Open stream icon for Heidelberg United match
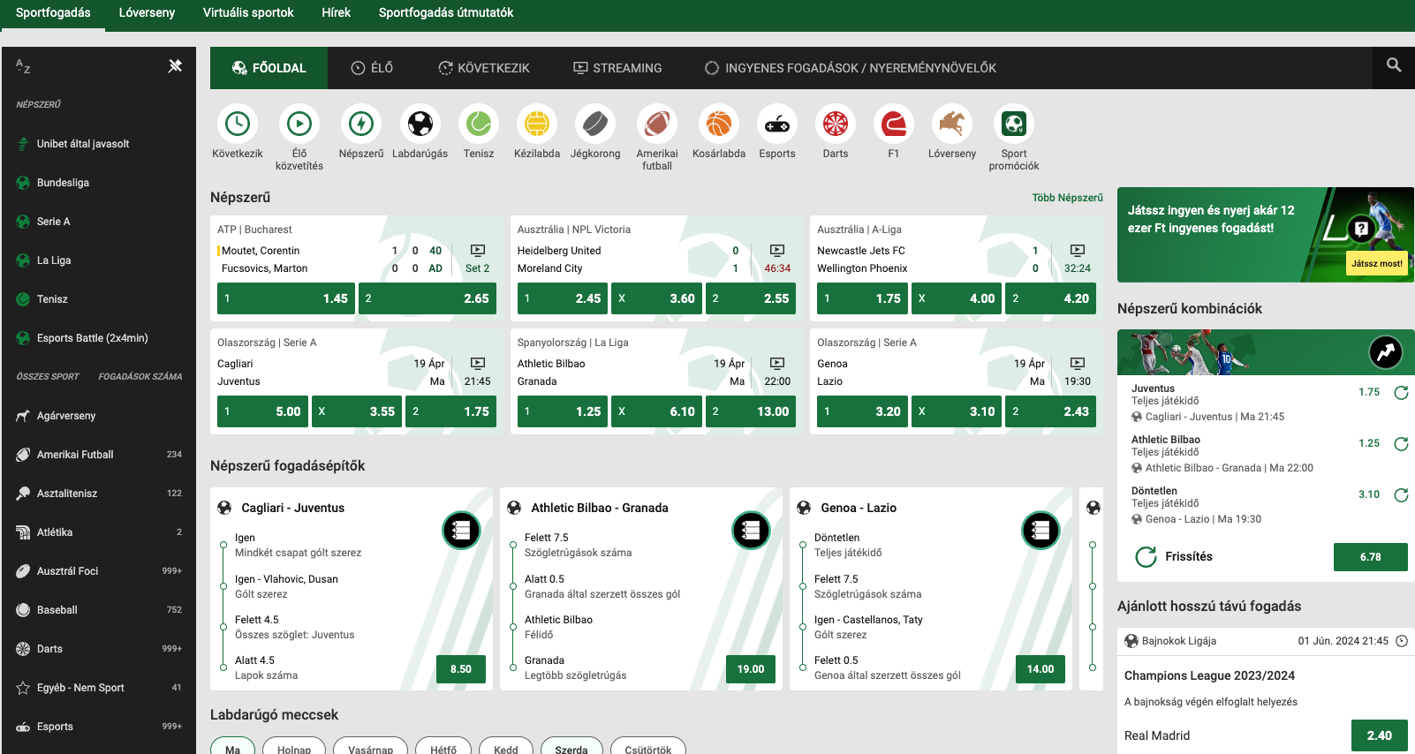 tap(777, 251)
